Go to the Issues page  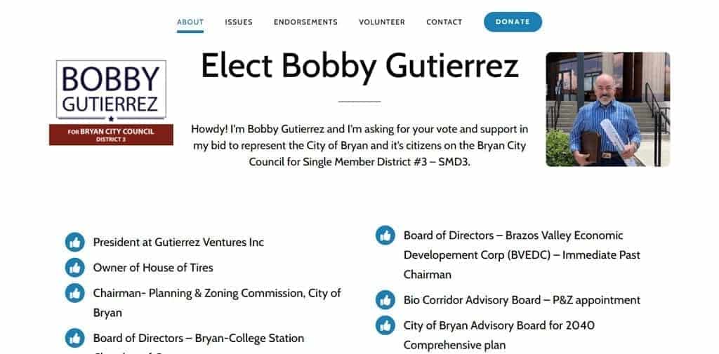(239, 22)
